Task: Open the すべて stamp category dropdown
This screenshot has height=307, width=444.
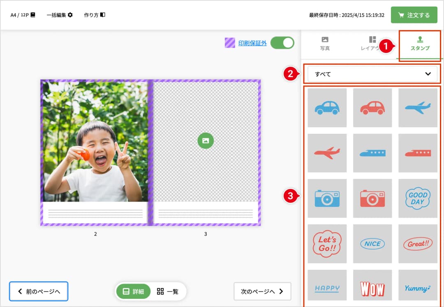Action: [372, 74]
